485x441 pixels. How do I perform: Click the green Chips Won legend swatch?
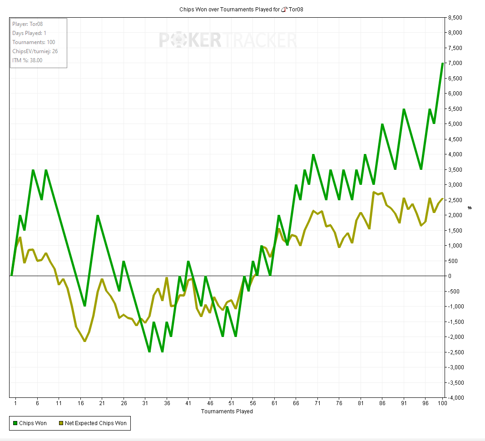(15, 423)
